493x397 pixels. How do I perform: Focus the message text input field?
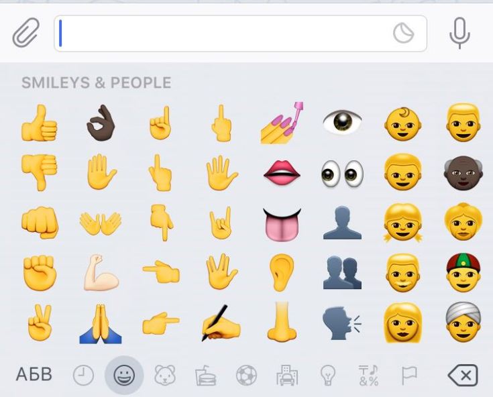(x=240, y=34)
